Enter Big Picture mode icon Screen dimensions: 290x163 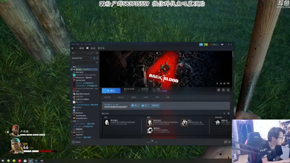coord(222,45)
